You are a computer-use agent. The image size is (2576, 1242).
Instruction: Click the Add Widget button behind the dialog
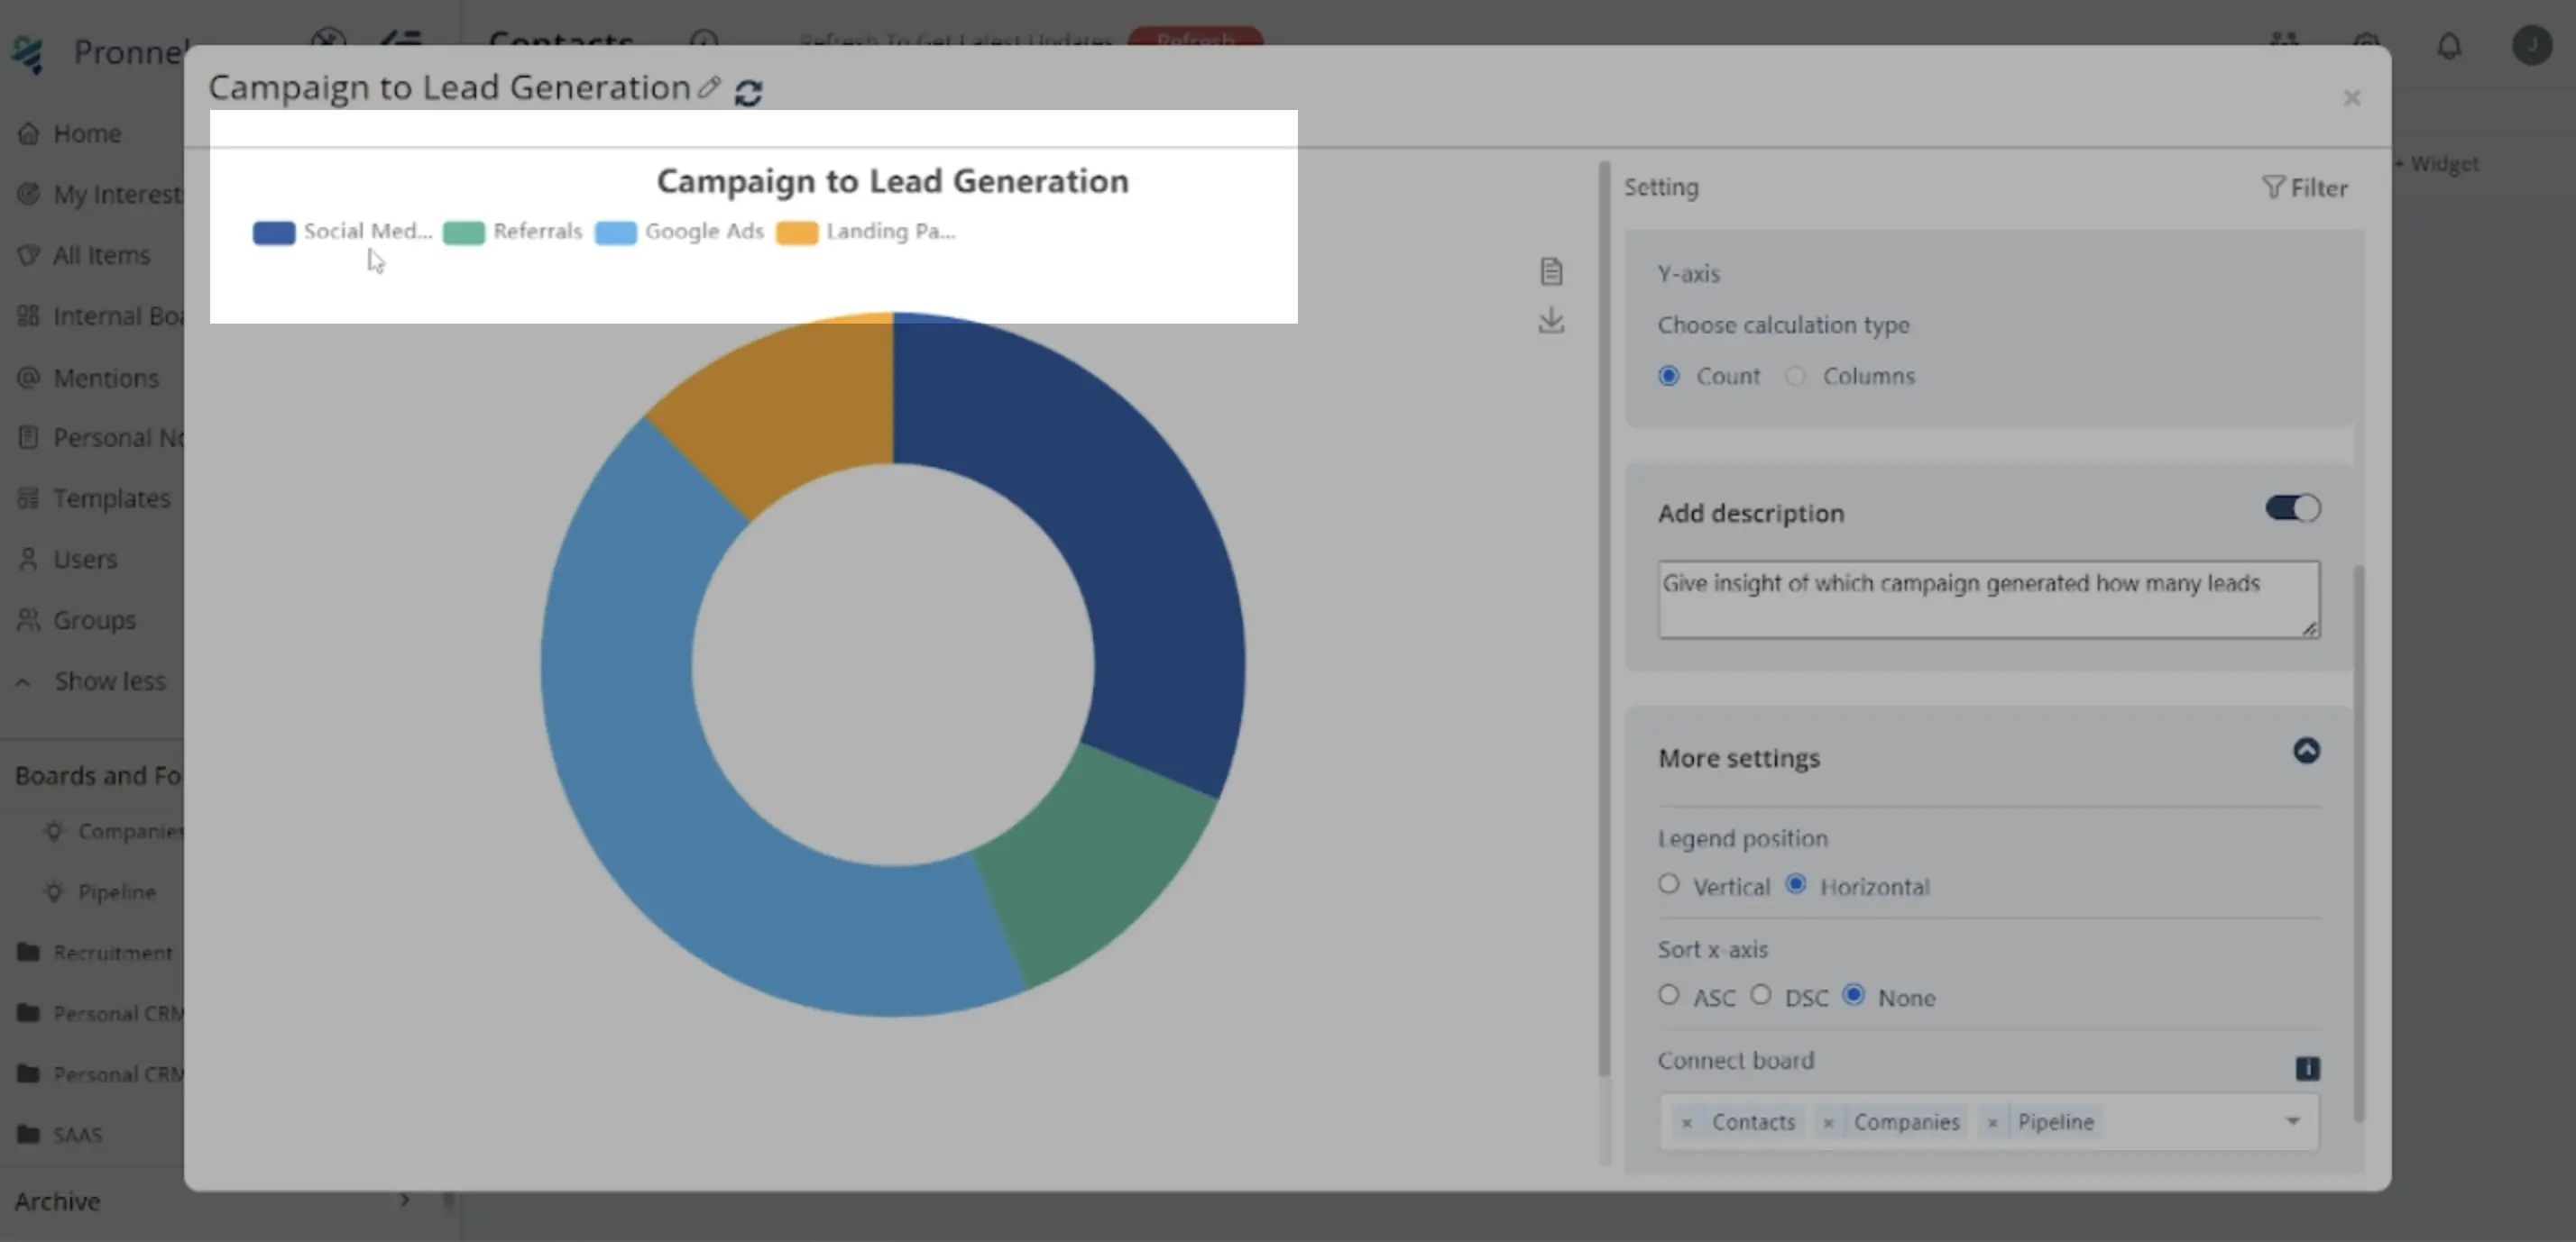coord(2438,164)
